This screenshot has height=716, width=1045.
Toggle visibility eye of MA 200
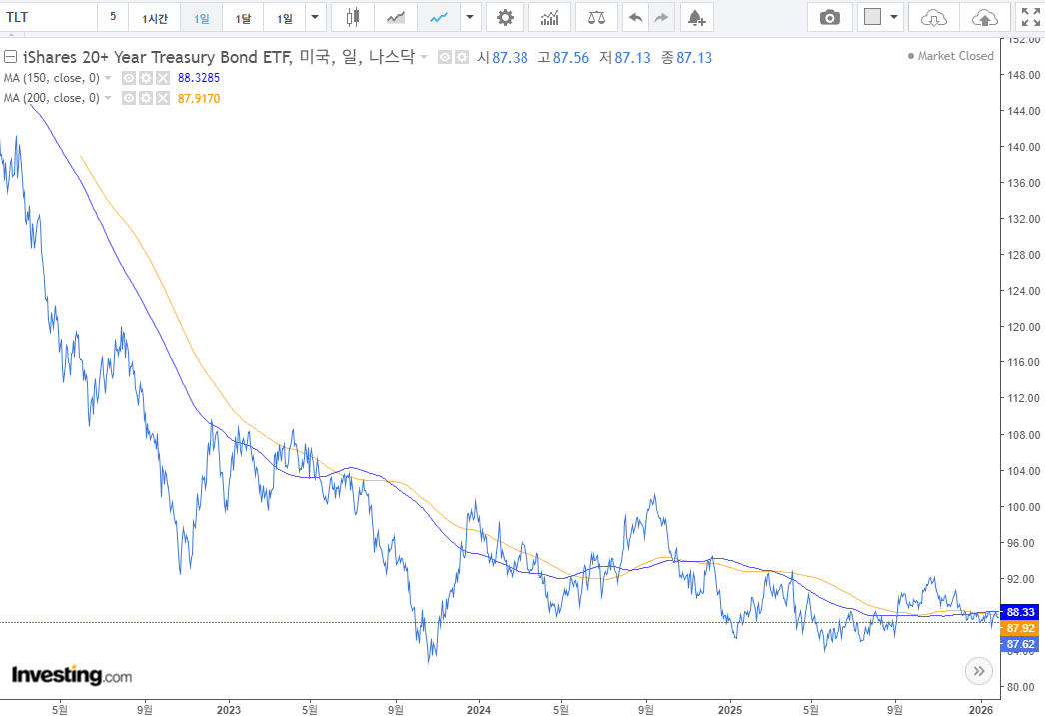[x=129, y=98]
